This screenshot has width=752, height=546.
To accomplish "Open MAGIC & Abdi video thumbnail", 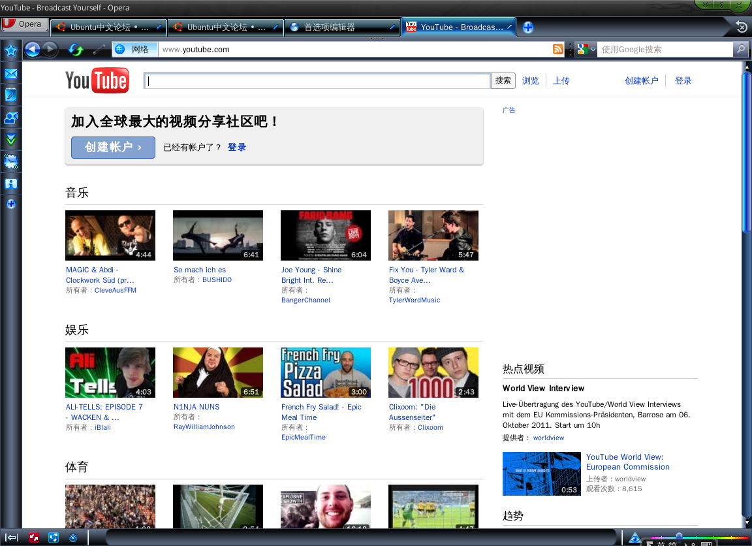I will click(x=110, y=236).
